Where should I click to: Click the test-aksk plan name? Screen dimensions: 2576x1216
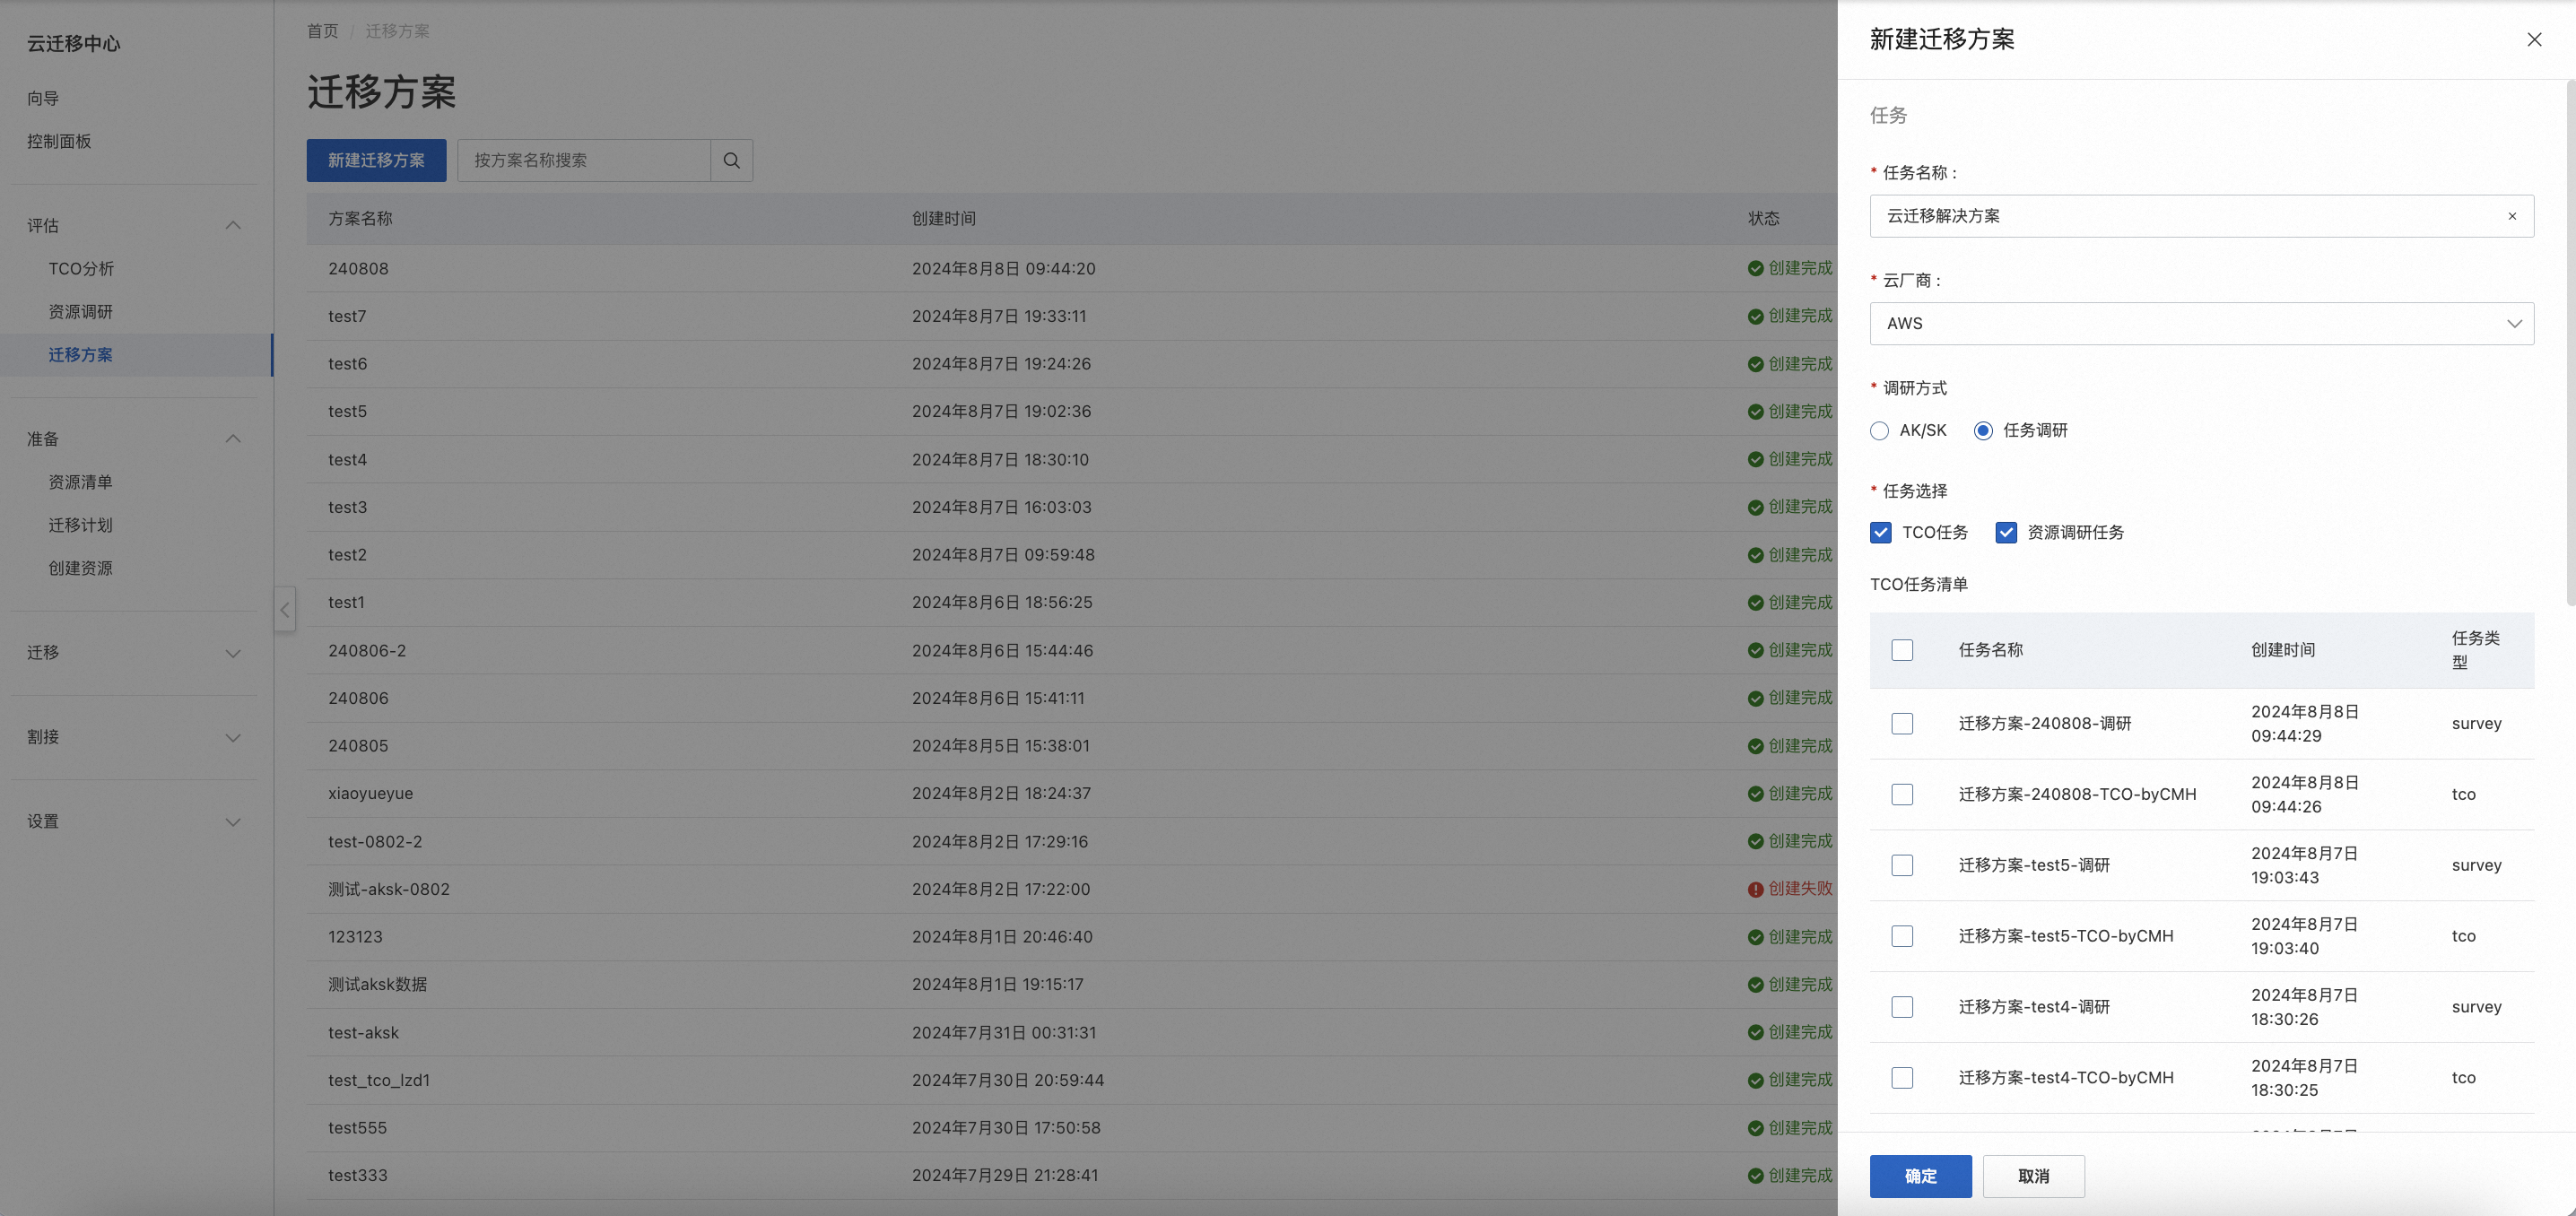point(363,1032)
